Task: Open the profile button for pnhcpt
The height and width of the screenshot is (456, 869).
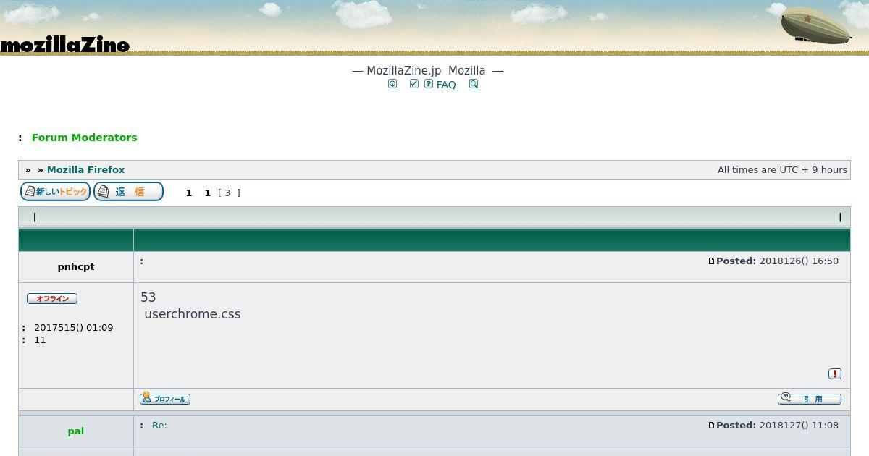Action: tap(165, 399)
